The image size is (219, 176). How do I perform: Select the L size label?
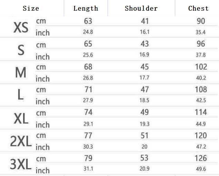point(21,95)
